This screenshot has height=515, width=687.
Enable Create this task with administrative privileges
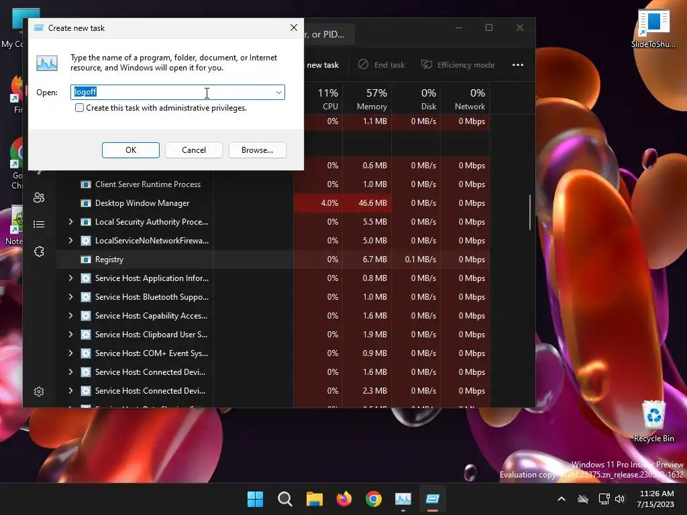click(x=79, y=108)
